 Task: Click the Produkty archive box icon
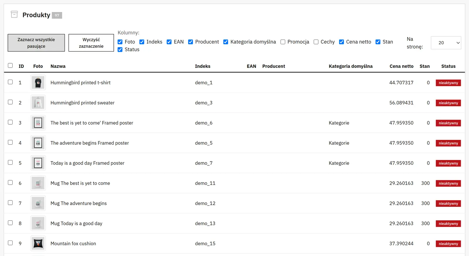tap(14, 14)
